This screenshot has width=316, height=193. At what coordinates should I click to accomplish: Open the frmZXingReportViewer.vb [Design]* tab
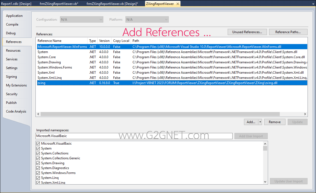[112, 4]
